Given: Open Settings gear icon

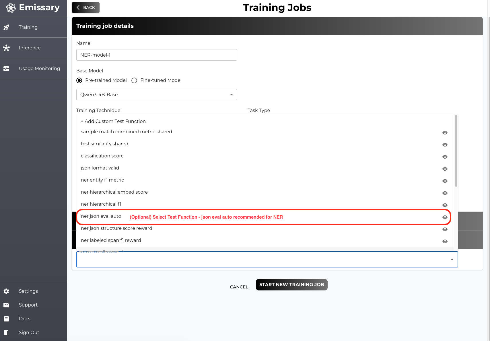Looking at the screenshot, I should [x=6, y=291].
